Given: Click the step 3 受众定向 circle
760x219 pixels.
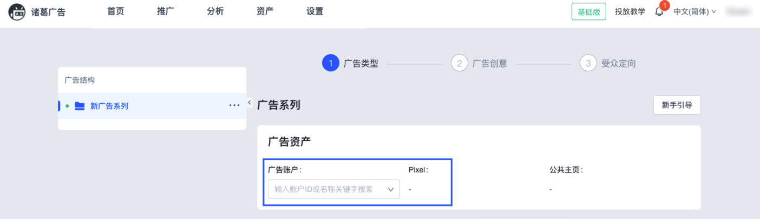Looking at the screenshot, I should (x=588, y=63).
